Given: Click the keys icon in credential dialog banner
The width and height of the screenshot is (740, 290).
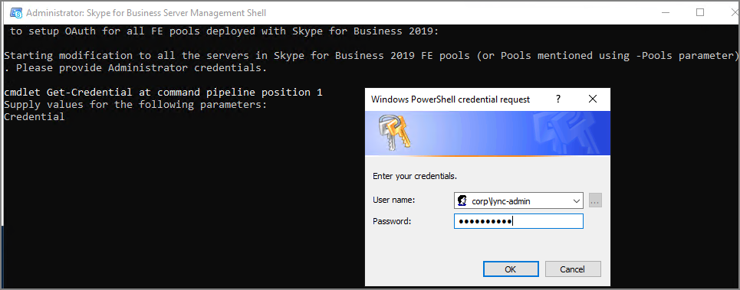Looking at the screenshot, I should click(394, 132).
